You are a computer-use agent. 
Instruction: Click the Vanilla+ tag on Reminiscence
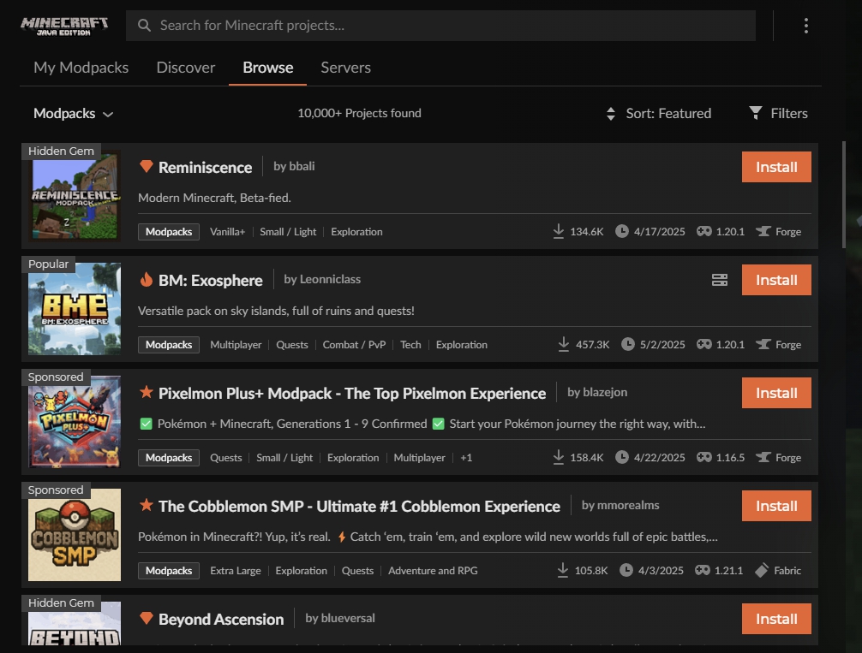pyautogui.click(x=227, y=232)
